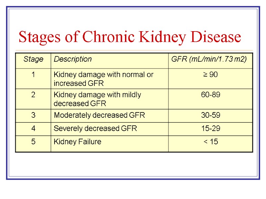Click the 60-89 GFR value

pyautogui.click(x=210, y=95)
